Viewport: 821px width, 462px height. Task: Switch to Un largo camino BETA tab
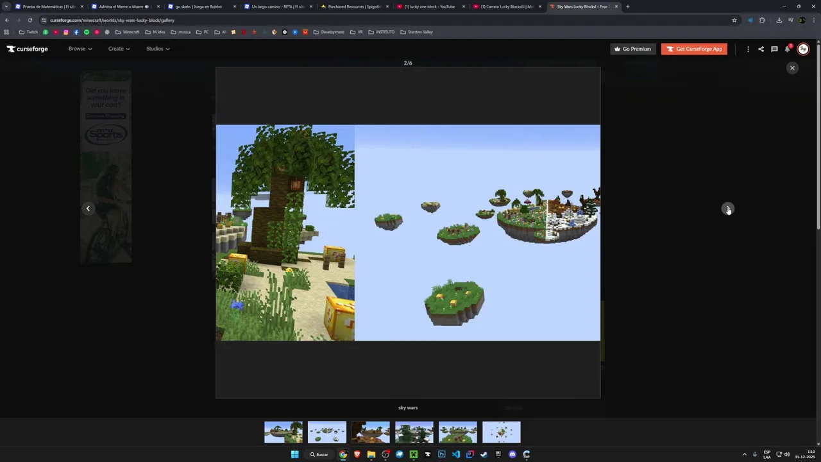pos(278,6)
